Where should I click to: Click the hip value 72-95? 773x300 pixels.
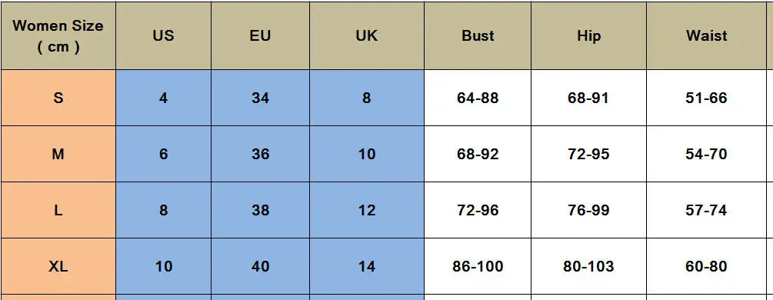(x=588, y=154)
